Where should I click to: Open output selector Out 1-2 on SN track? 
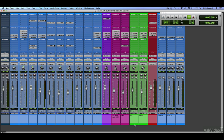[x=33, y=56]
